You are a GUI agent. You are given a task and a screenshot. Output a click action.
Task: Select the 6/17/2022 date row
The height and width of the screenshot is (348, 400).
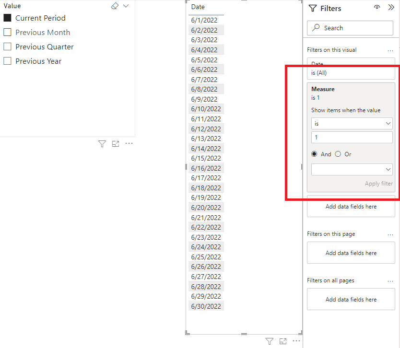[x=206, y=178]
